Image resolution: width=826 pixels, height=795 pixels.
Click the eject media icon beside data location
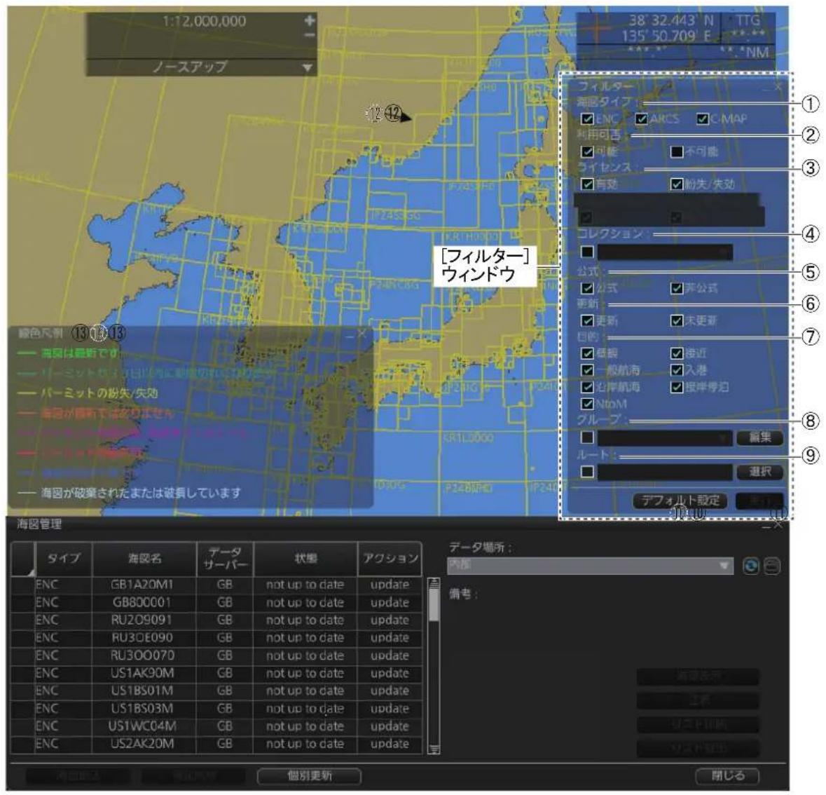click(x=772, y=566)
